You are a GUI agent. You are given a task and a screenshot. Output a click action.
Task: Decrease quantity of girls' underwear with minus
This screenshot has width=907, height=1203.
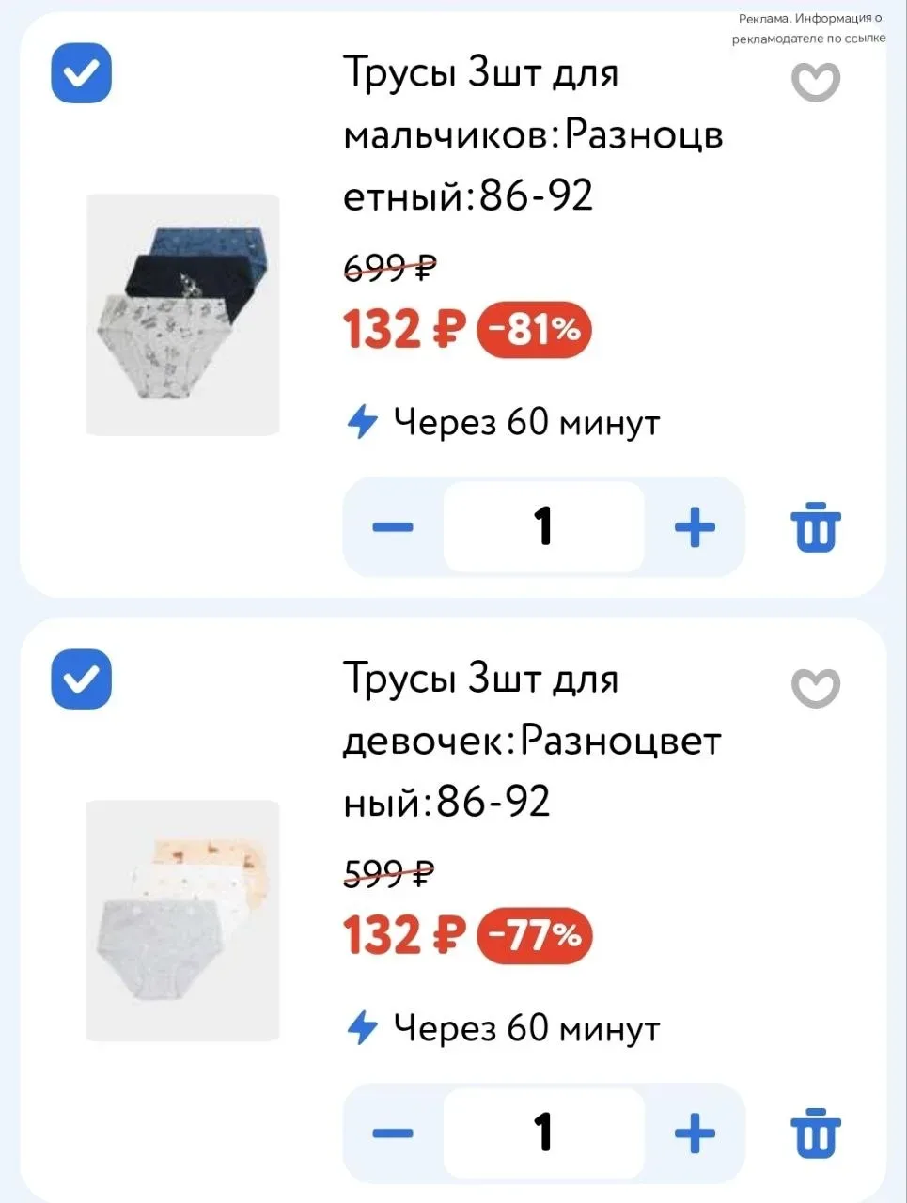[x=393, y=1133]
